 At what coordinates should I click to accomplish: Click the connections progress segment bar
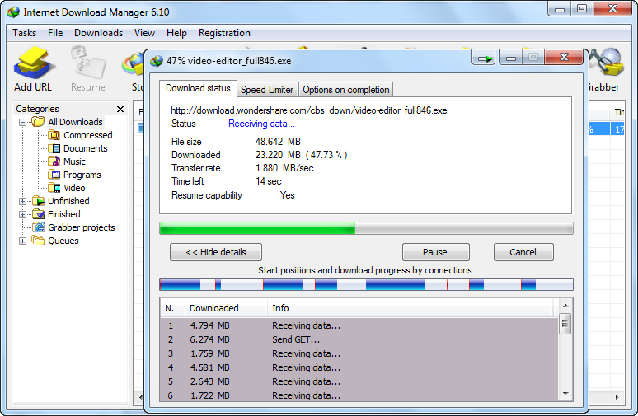[366, 285]
